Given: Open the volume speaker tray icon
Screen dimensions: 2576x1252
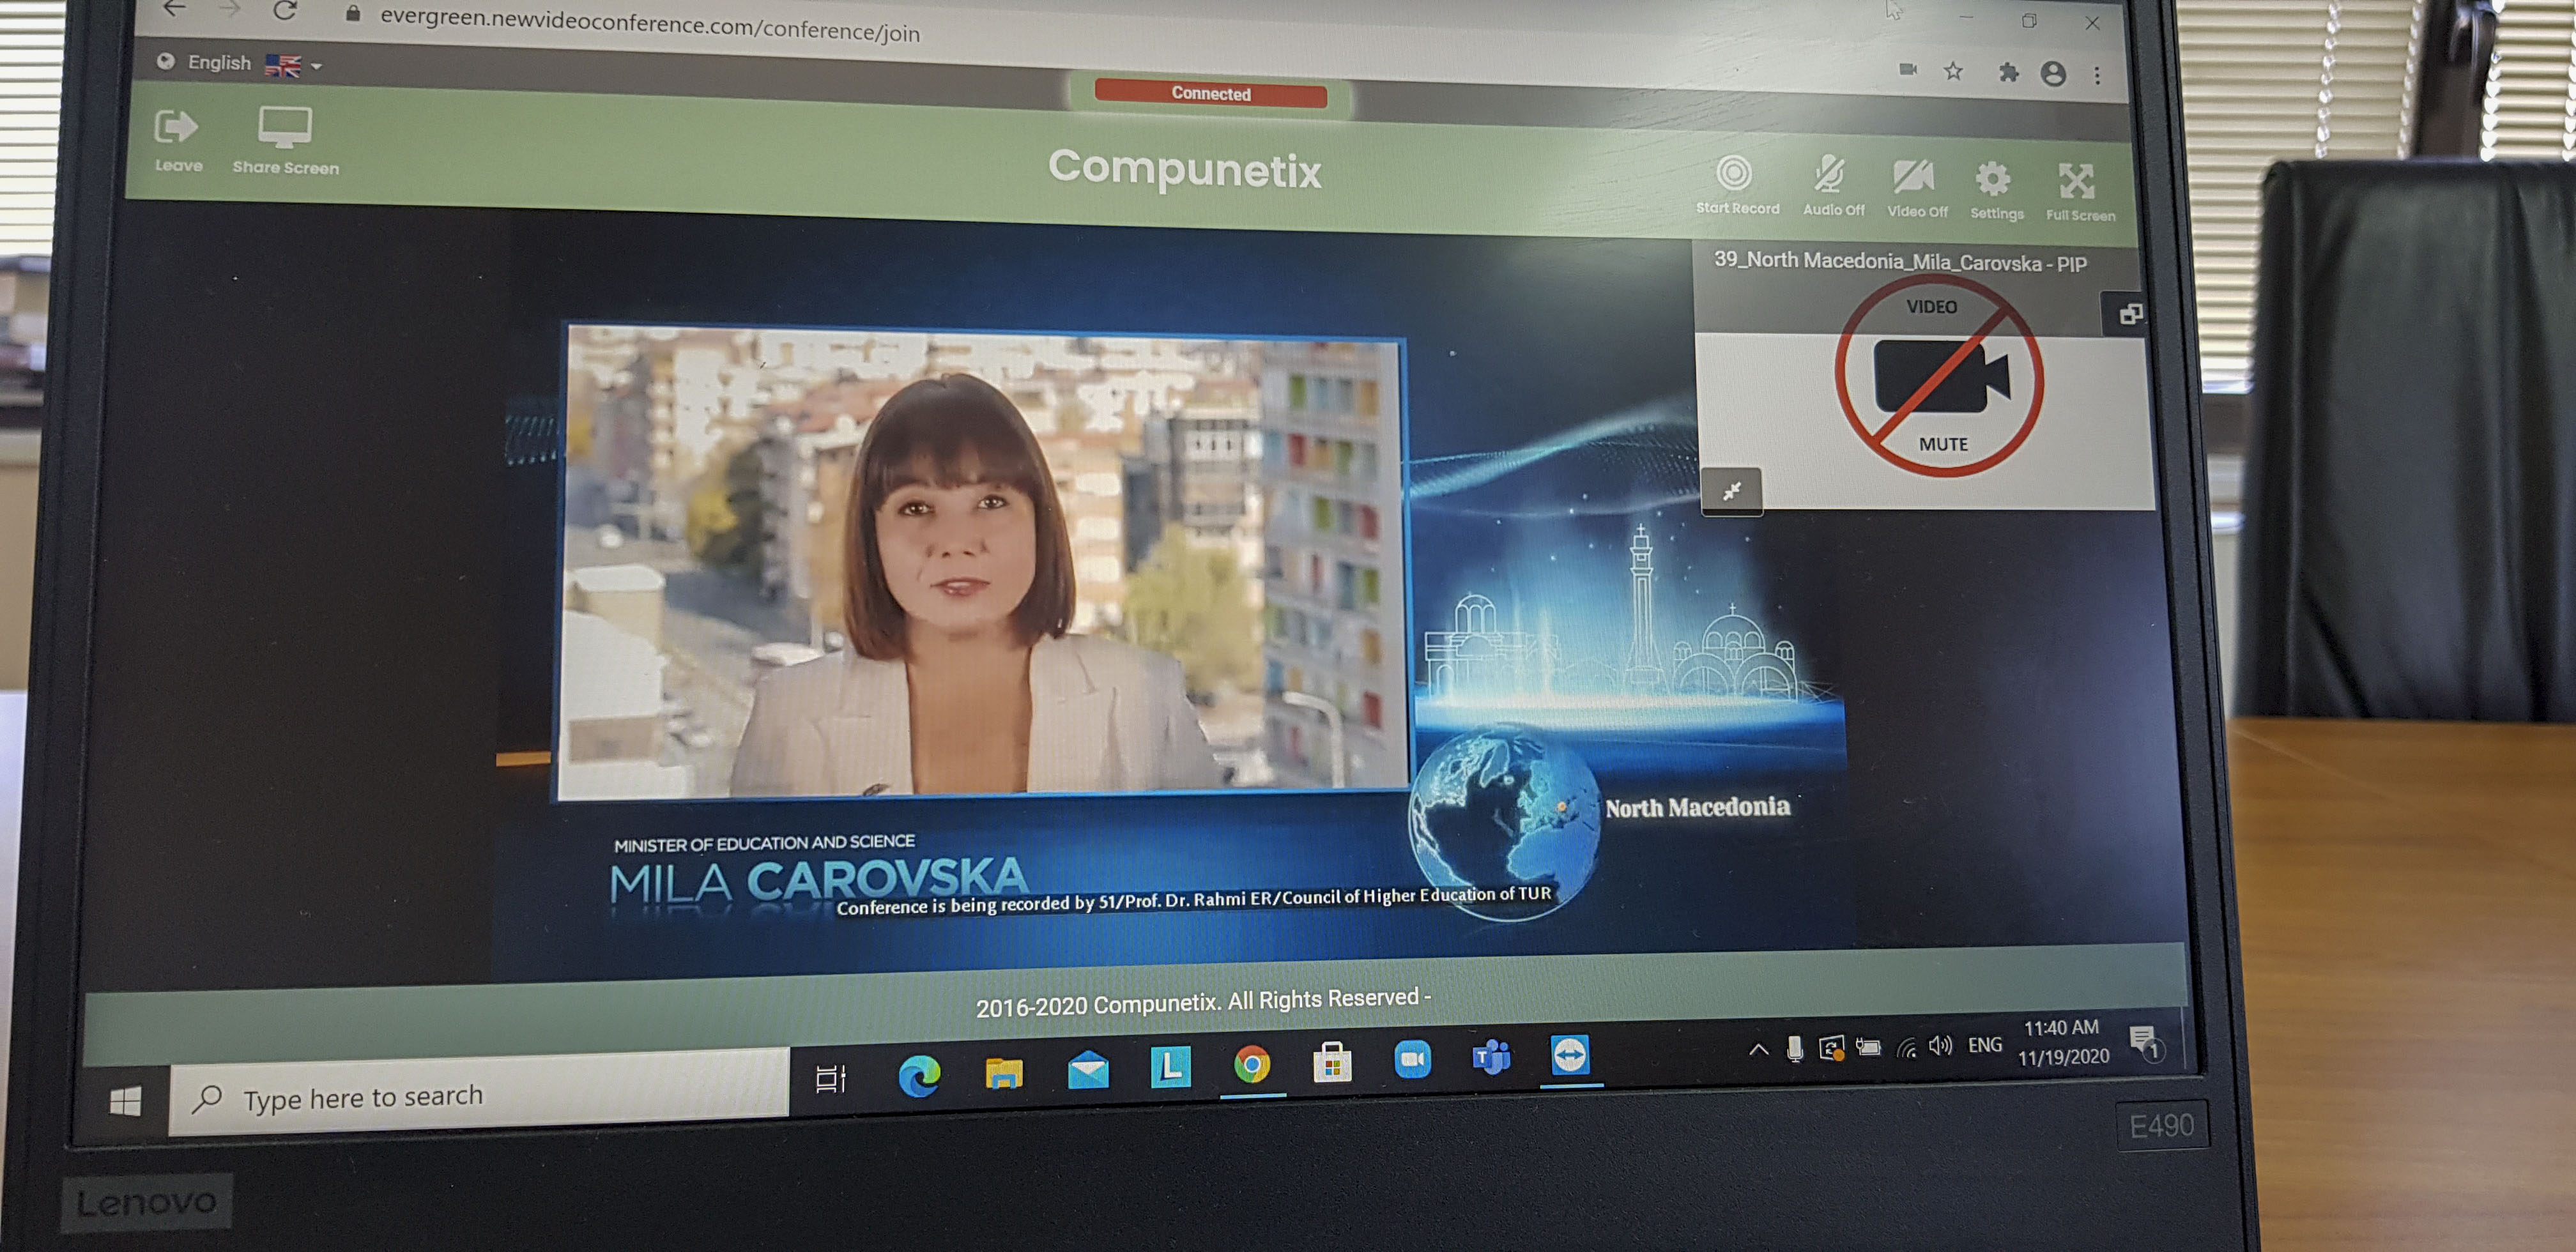Looking at the screenshot, I should [x=1940, y=1046].
